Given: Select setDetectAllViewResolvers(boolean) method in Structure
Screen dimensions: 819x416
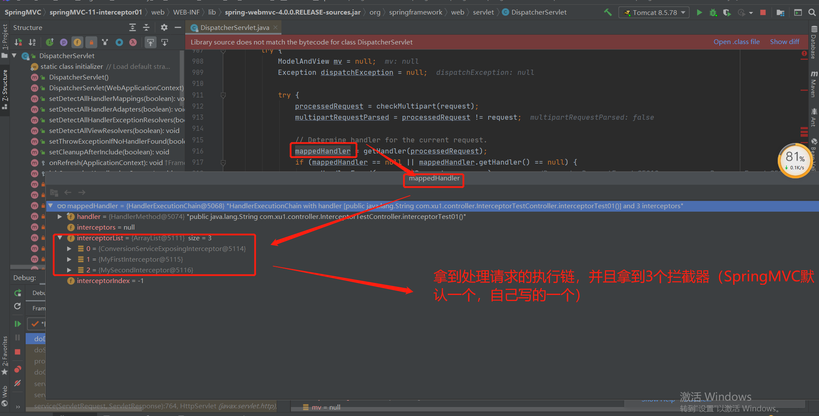Looking at the screenshot, I should click(x=114, y=130).
